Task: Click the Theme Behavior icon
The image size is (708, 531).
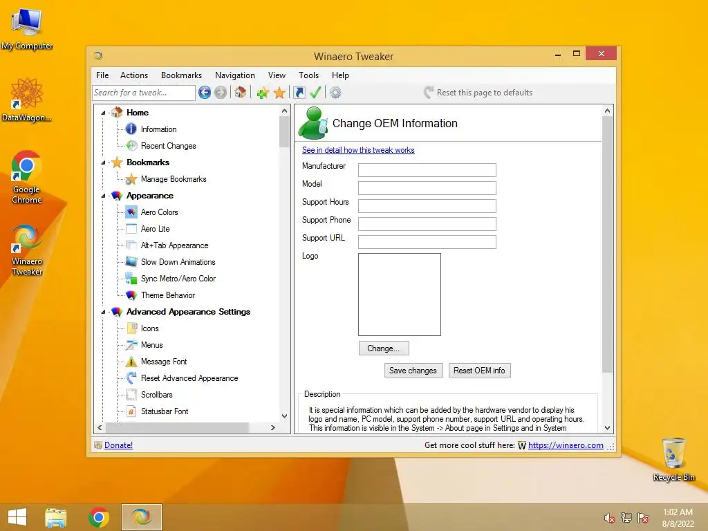Action: click(131, 295)
